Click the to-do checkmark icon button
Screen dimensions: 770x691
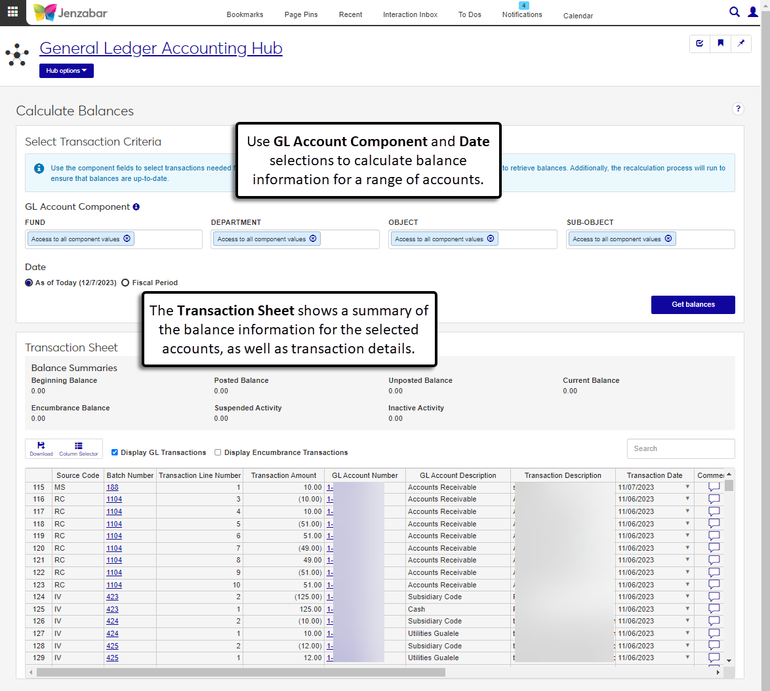699,43
